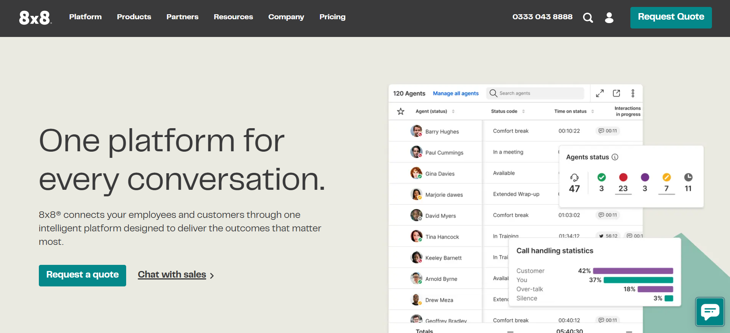Click the pop-out window icon in agents panel

[617, 93]
